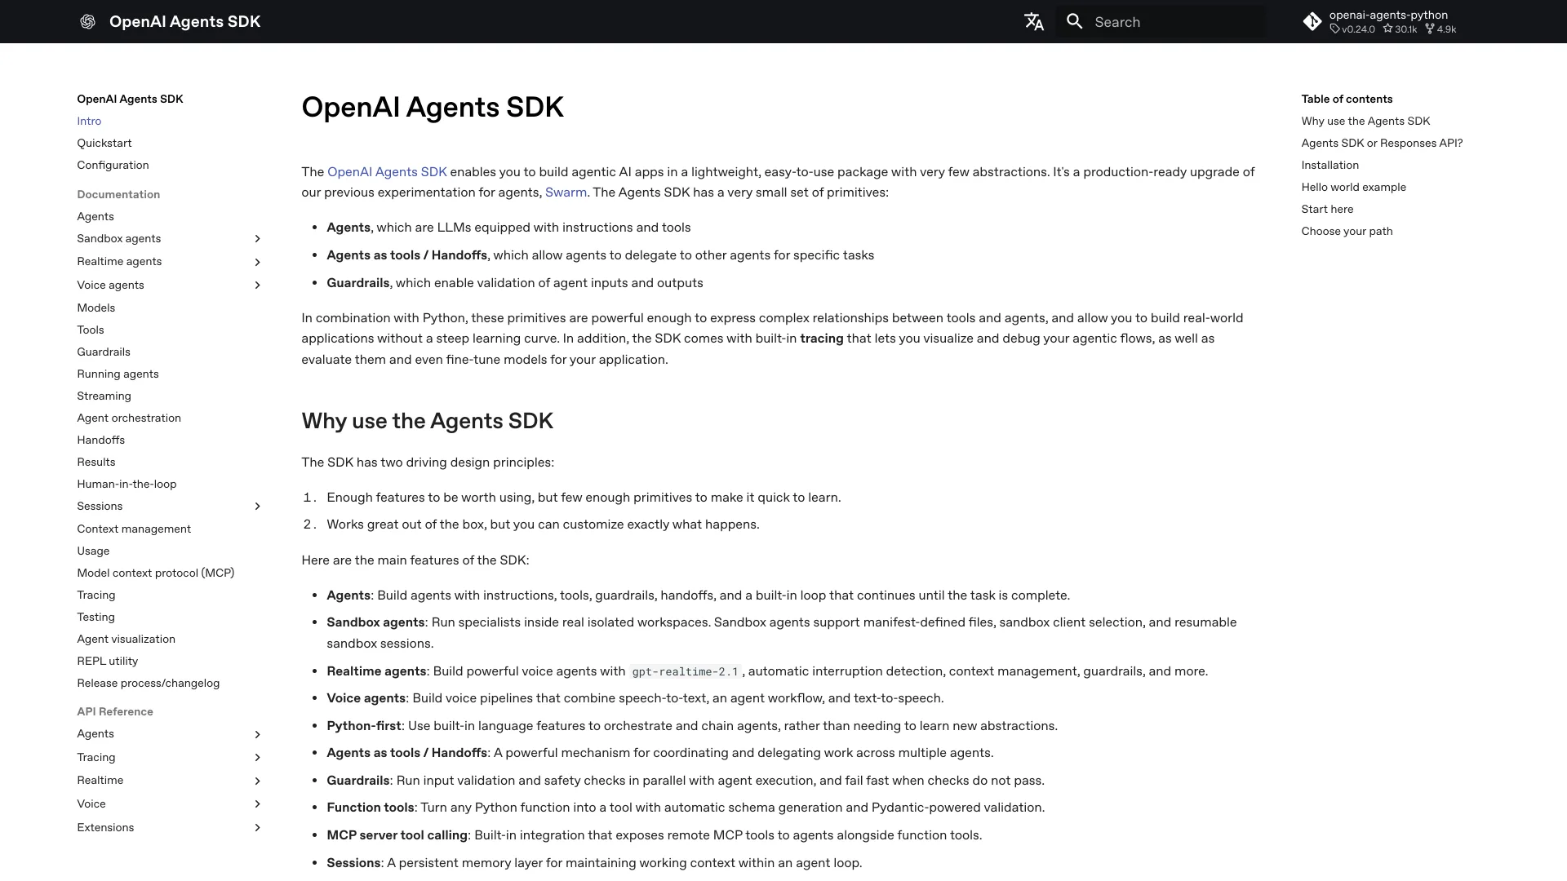Jump to Installation in table of contents
Screen dimensions: 1567x881
[x=1330, y=165]
